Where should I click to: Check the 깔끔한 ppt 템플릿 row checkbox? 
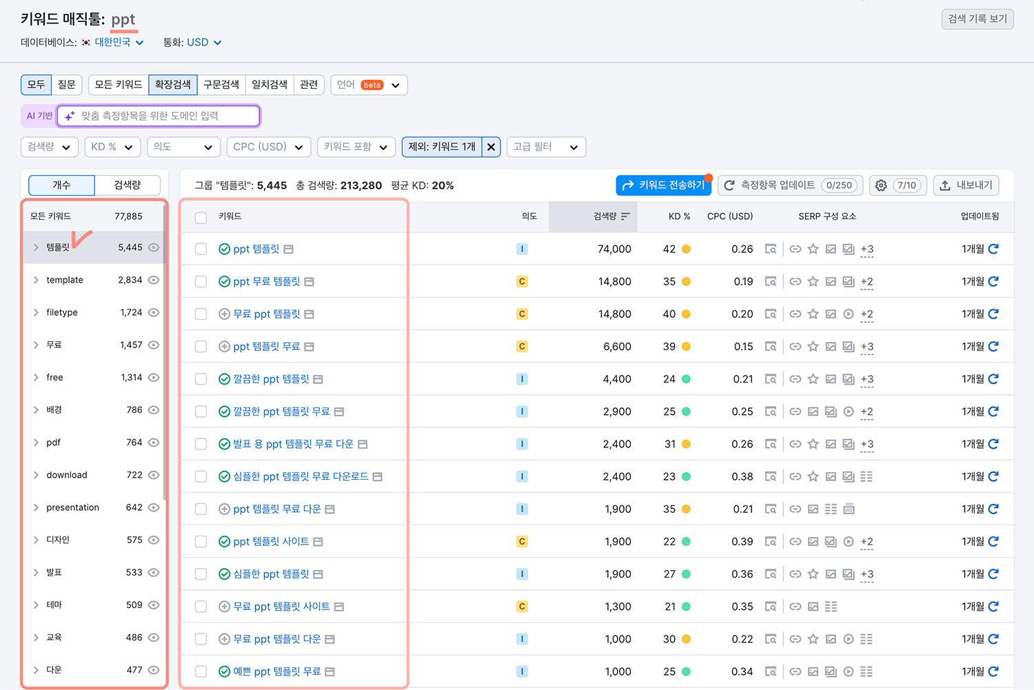click(x=201, y=379)
